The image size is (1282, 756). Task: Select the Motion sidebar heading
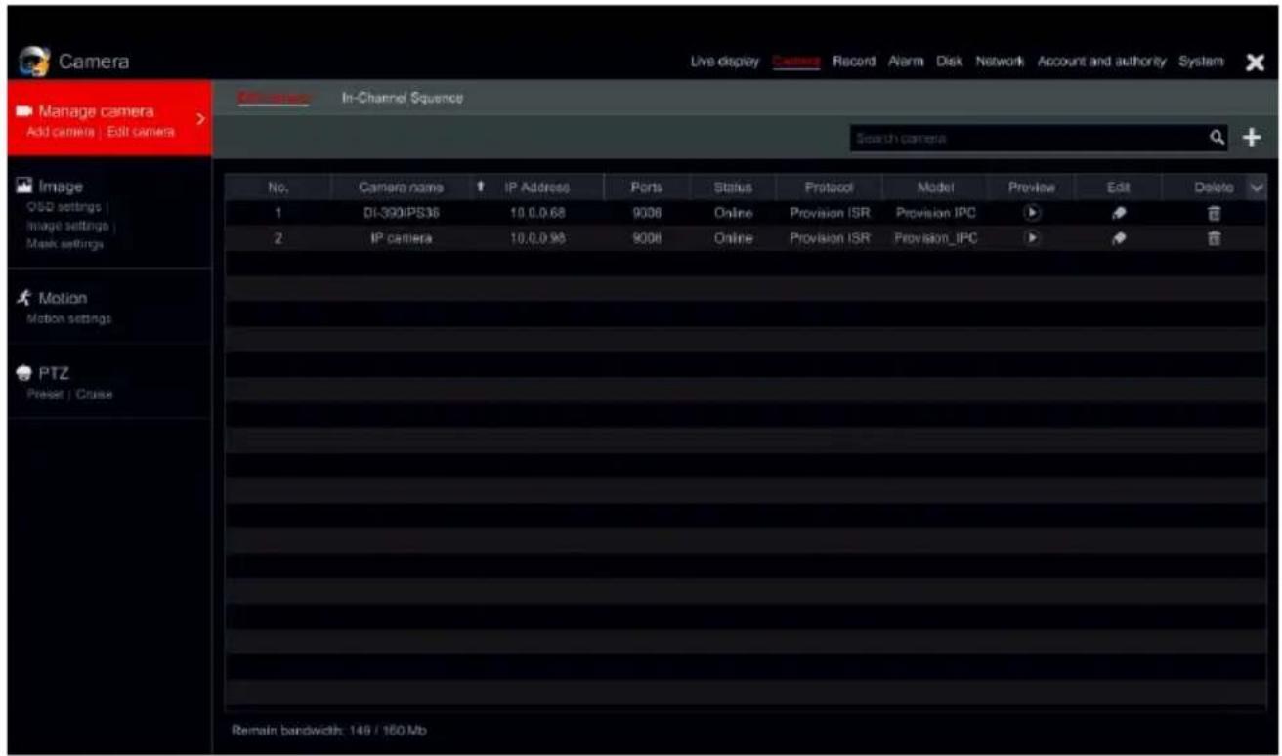[x=63, y=298]
